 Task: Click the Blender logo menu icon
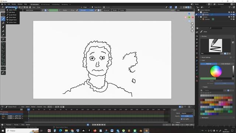(x=2, y=4)
